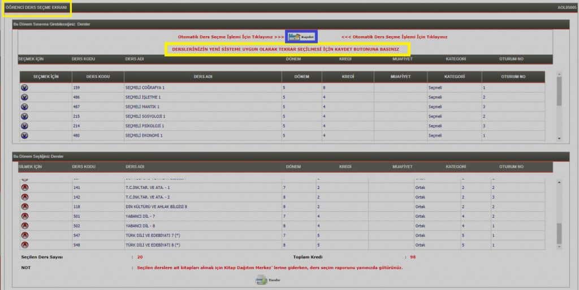Choose SEÇMELİ MANTIK 1 with its arrow icon
579x290 pixels.
[x=24, y=107]
